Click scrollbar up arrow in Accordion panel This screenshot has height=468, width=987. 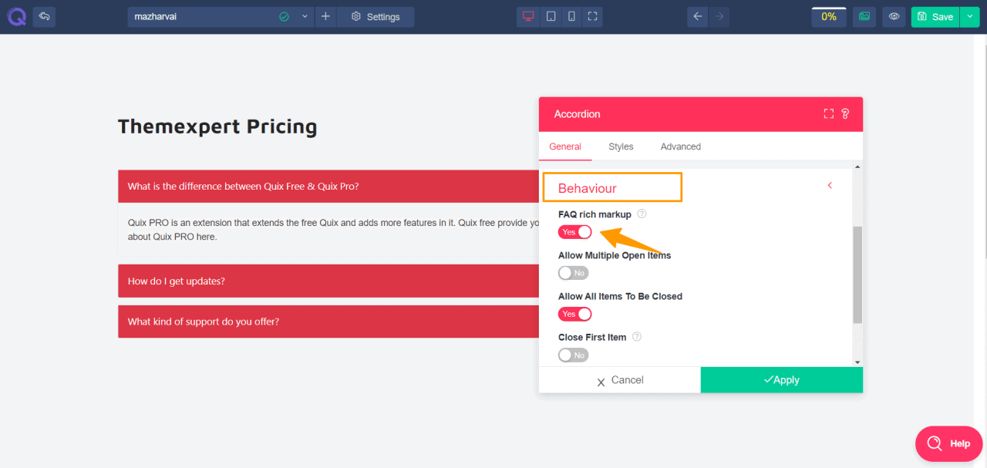point(857,166)
